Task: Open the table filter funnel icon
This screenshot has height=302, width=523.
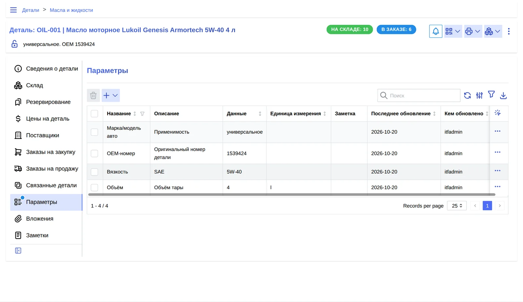Action: 491,95
